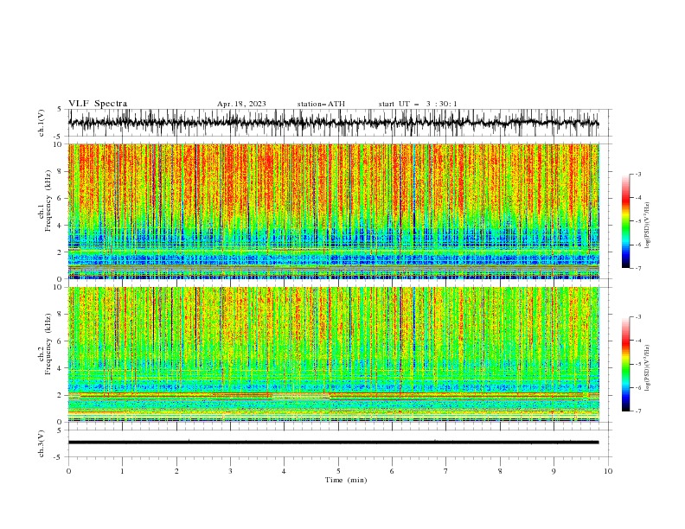The height and width of the screenshot is (529, 685).
Task: Click the ch.1 spectrogram plot
Action: pyautogui.click(x=333, y=211)
